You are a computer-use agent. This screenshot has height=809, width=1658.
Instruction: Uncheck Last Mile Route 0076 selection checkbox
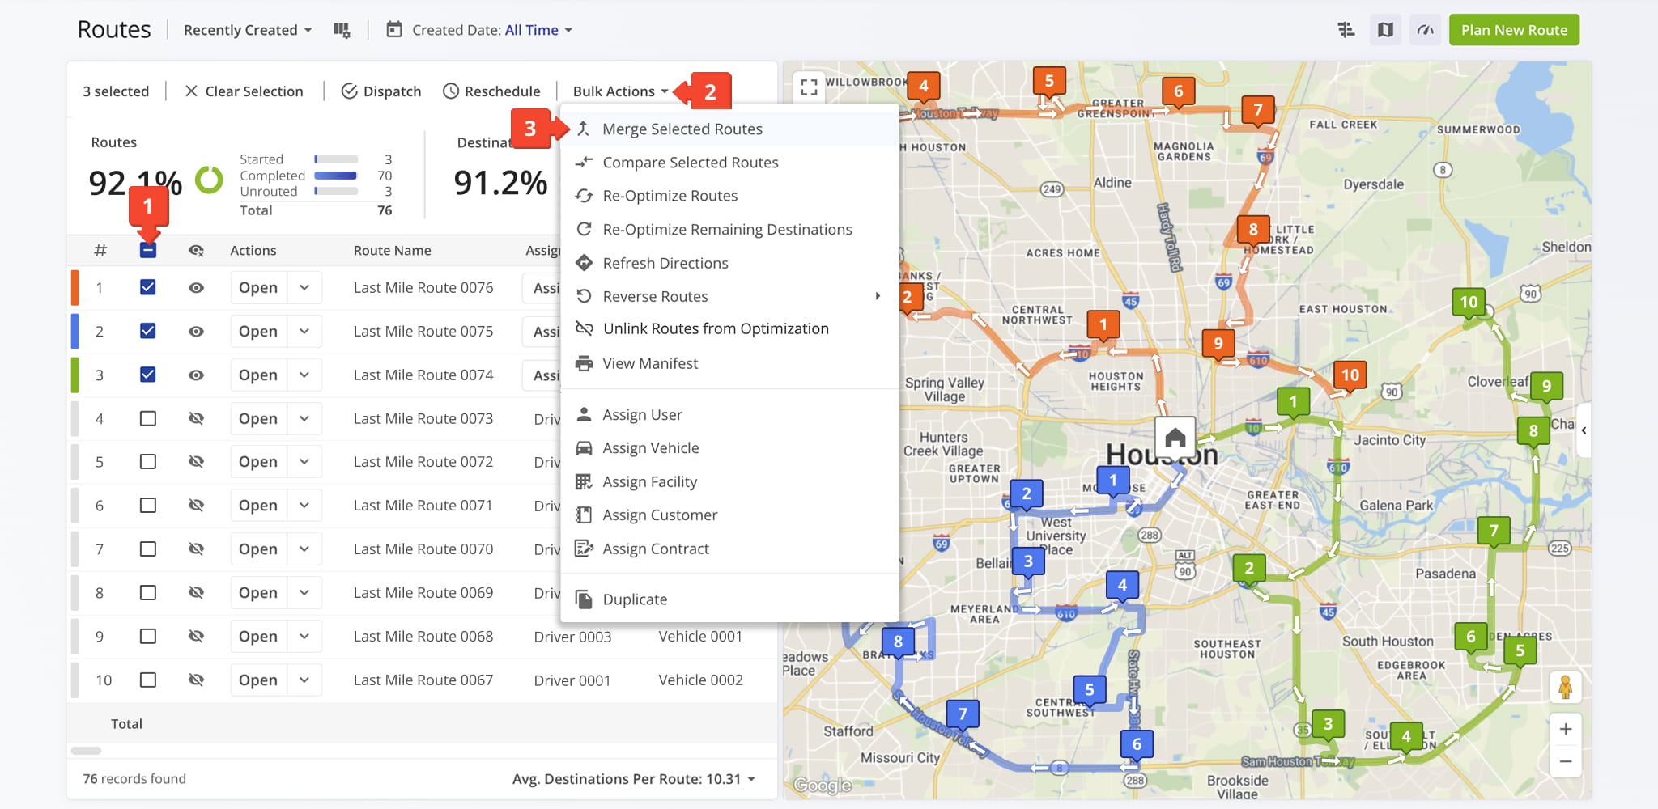(x=147, y=287)
